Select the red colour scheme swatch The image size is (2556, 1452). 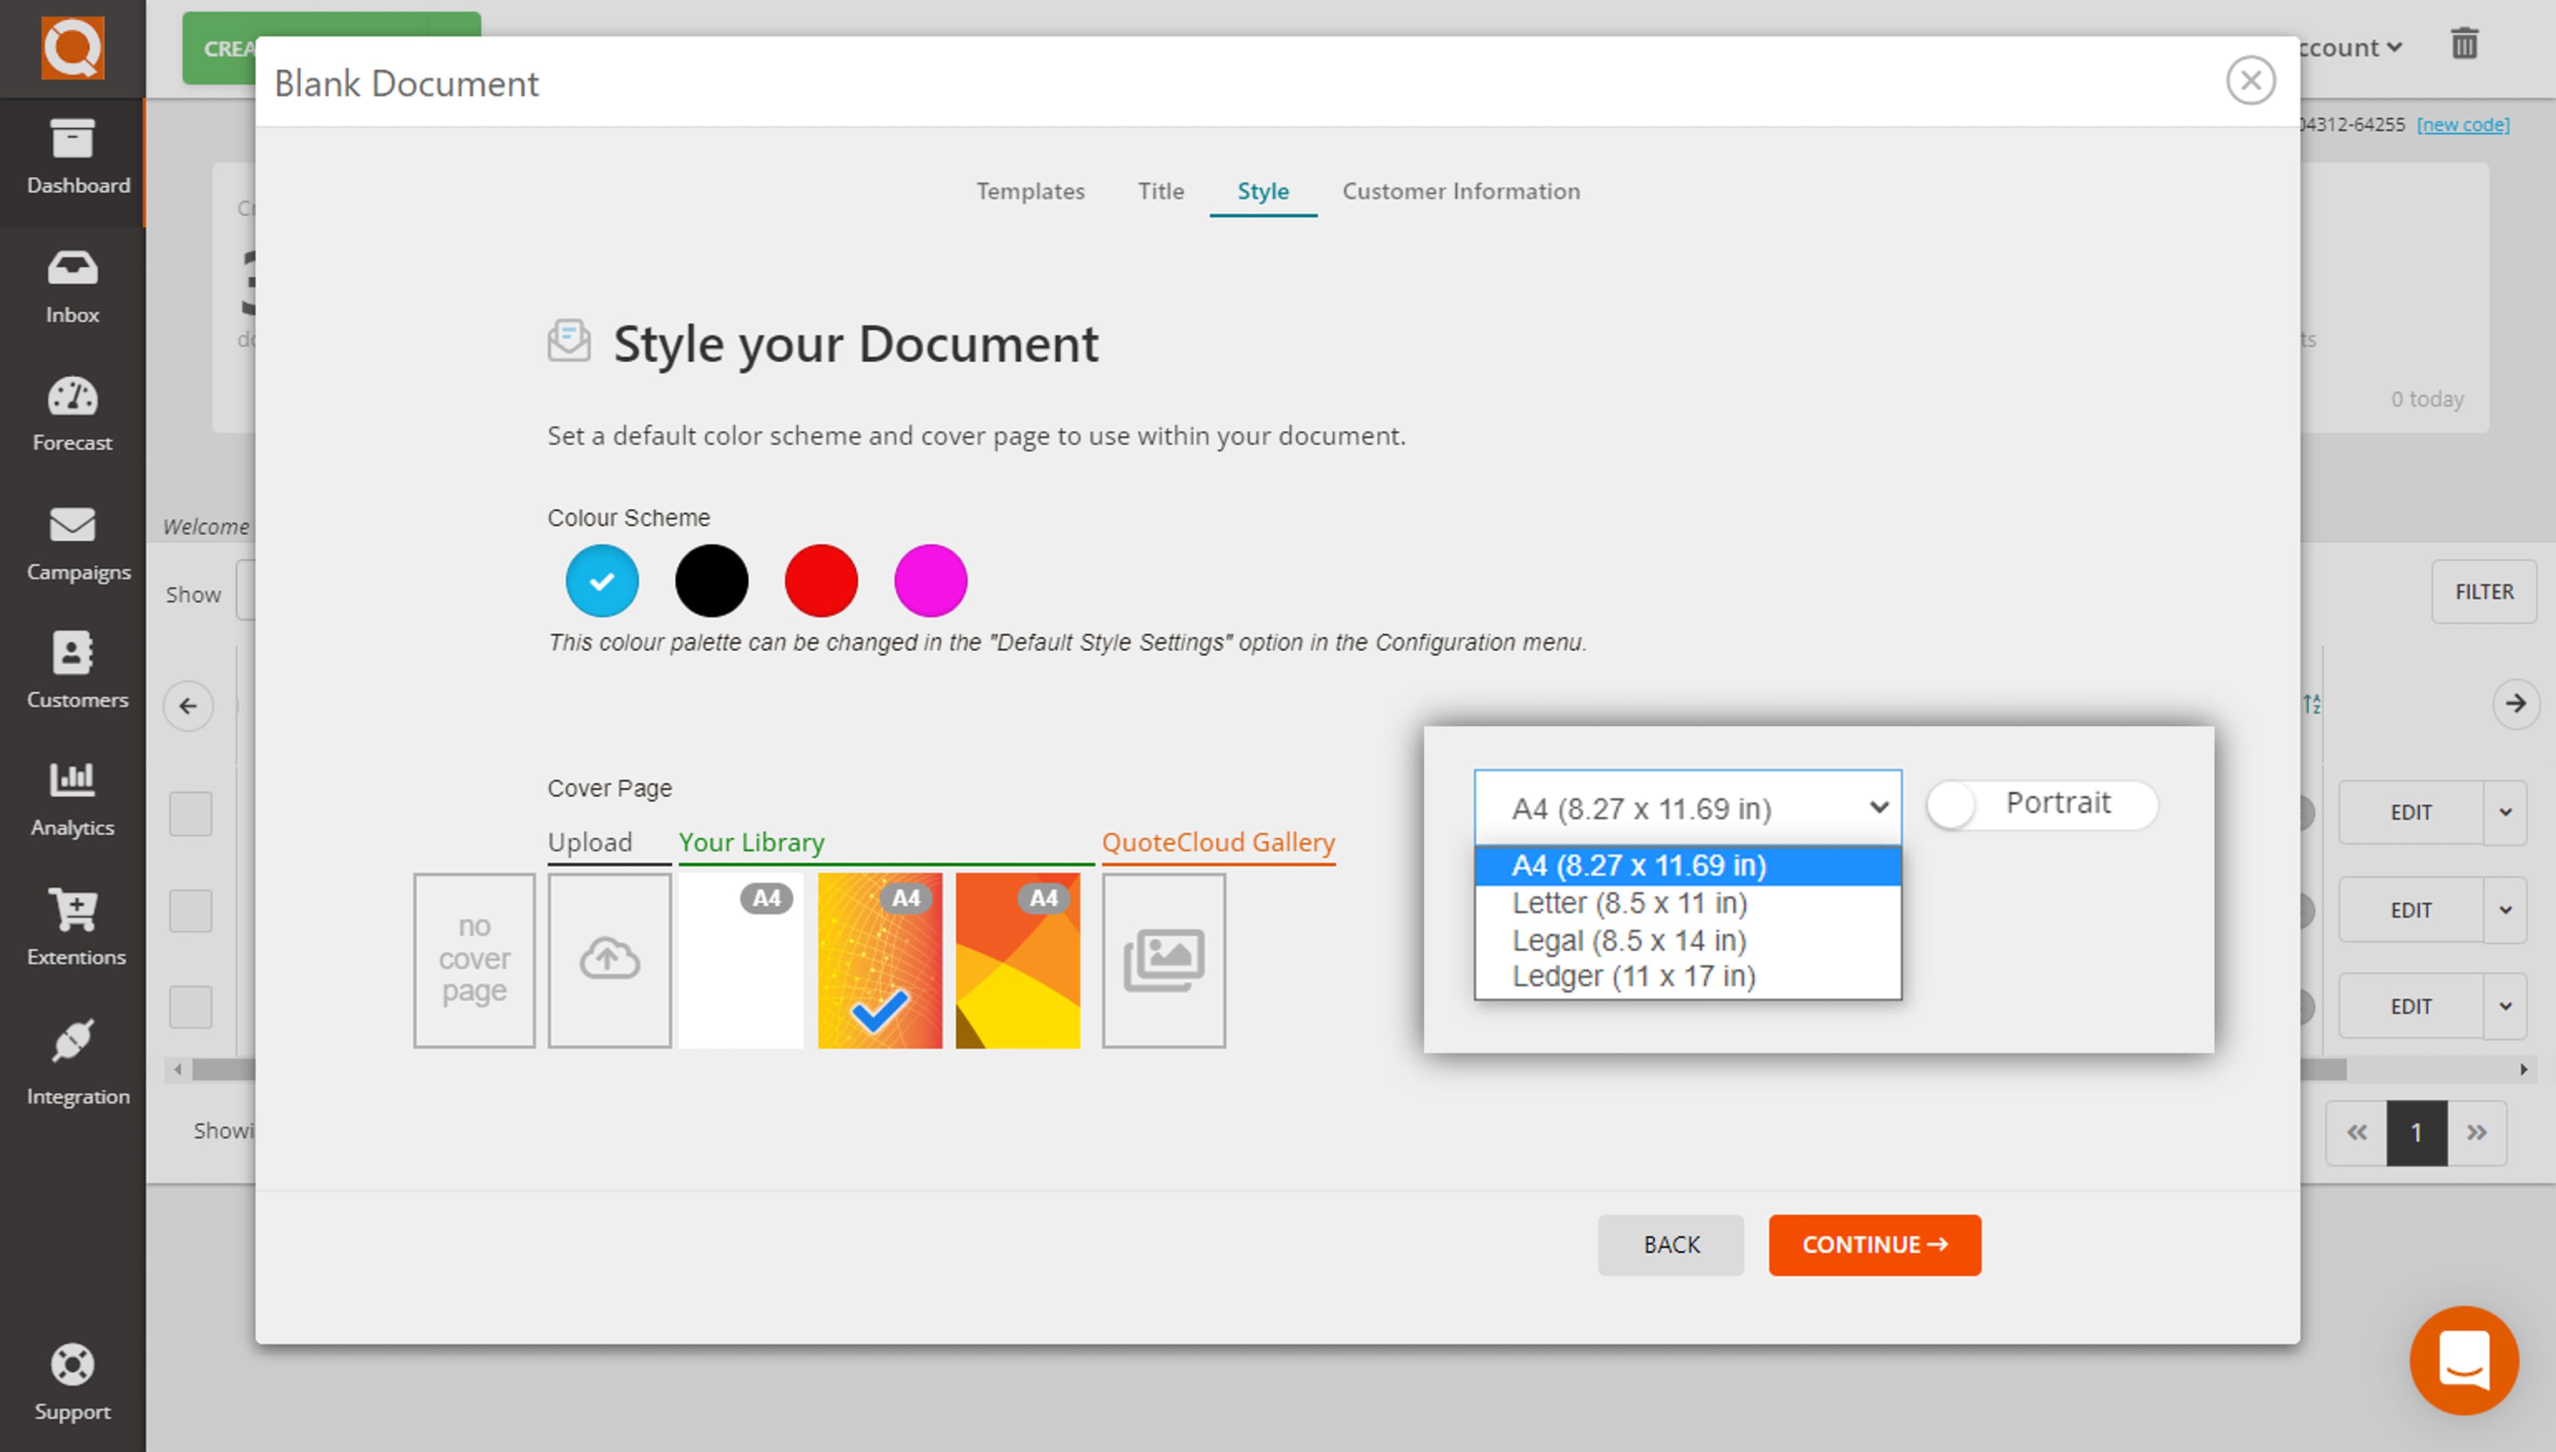coord(821,580)
